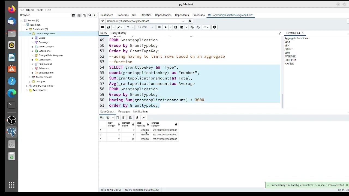Switch to the Dashboard tab
Screen dimensions: 349x196
pyautogui.click(x=107, y=15)
